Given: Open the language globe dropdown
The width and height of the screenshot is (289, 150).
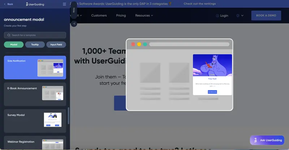Looking at the screenshot, I should pyautogui.click(x=240, y=16).
